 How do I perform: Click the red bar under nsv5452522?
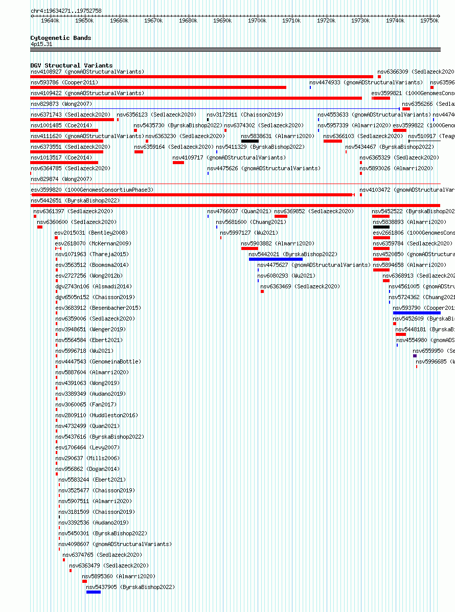[381, 216]
